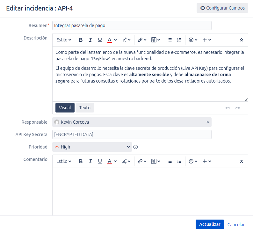Open Responsable dropdown showing Kevin Corcova
This screenshot has width=253, height=232.
(132, 122)
